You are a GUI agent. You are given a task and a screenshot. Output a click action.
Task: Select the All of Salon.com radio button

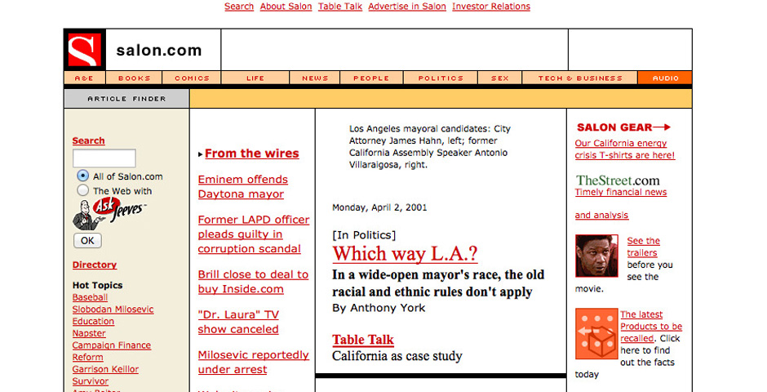pyautogui.click(x=82, y=176)
